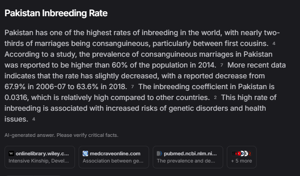Click the medcraveonline favicon icon
300x176 pixels.
pos(85,153)
